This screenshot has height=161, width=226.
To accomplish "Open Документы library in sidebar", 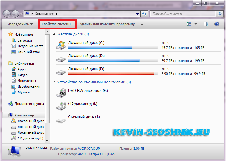I will 26,81.
